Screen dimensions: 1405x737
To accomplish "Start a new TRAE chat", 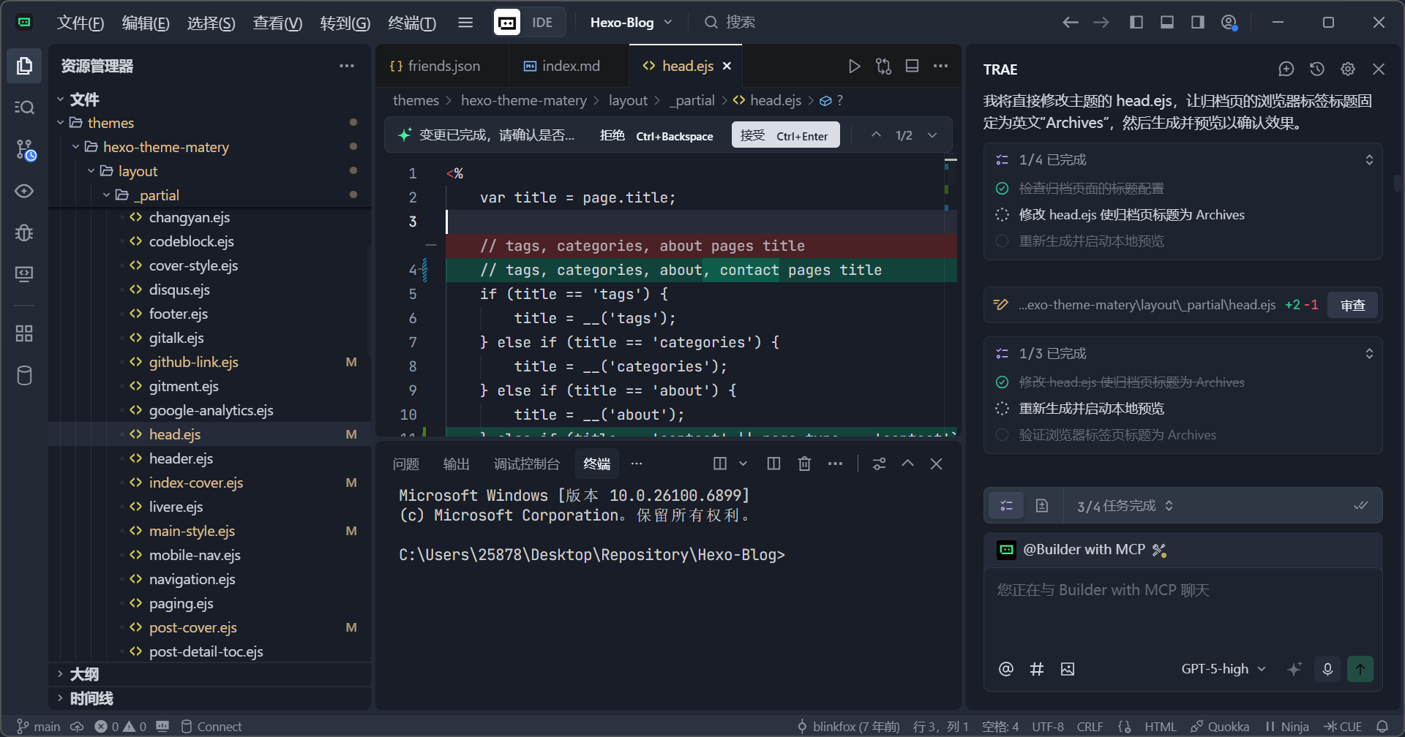I will (1286, 69).
